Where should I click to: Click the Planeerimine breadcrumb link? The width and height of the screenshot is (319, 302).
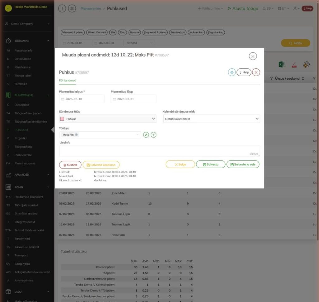click(91, 8)
